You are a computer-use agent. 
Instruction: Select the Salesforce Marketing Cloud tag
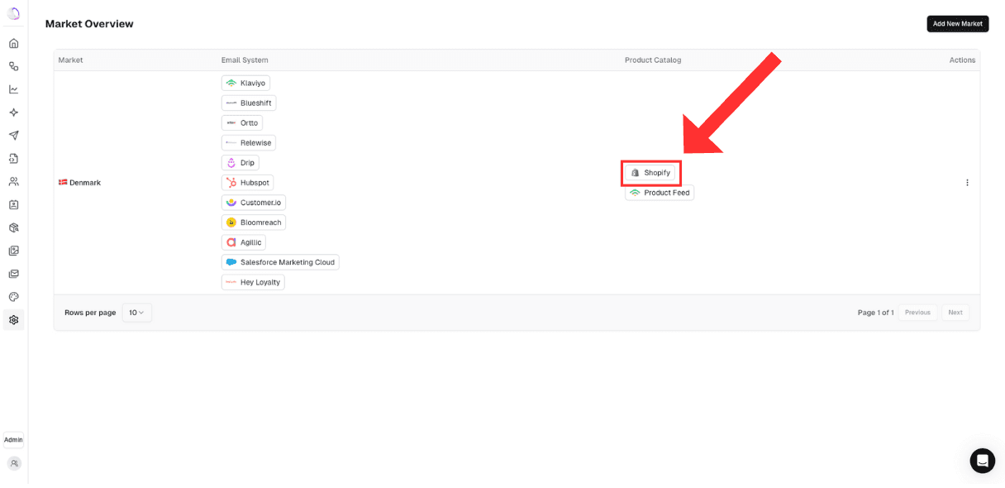tap(280, 262)
